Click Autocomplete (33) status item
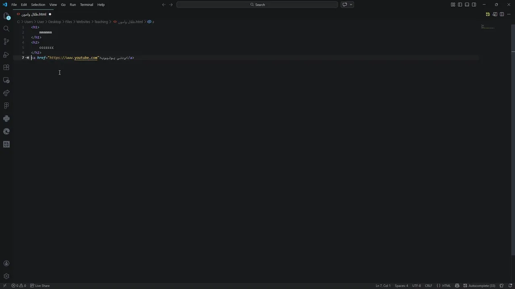The height and width of the screenshot is (289, 515). tap(479, 286)
